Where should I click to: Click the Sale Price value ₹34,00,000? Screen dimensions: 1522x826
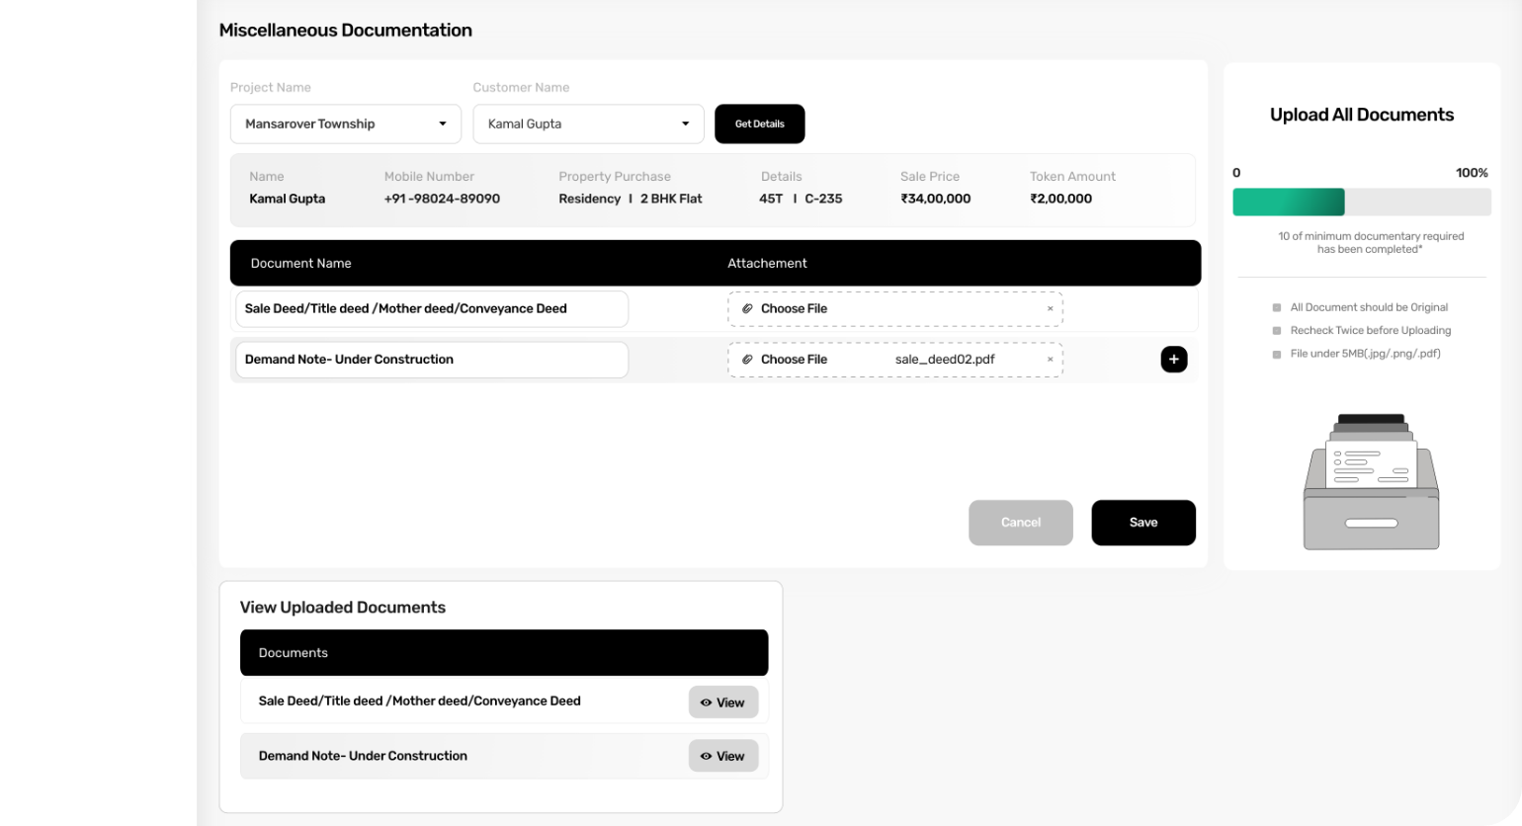pyautogui.click(x=935, y=199)
